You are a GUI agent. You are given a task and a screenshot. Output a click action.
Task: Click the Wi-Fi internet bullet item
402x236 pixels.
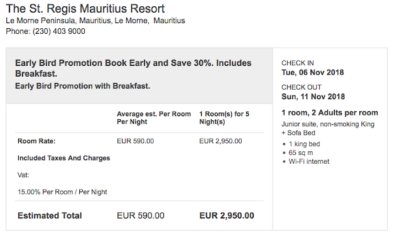click(x=308, y=161)
